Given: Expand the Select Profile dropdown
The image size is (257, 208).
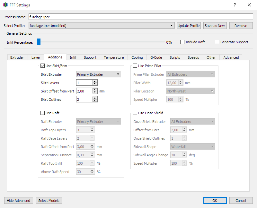Looking at the screenshot, I should [x=102, y=26].
